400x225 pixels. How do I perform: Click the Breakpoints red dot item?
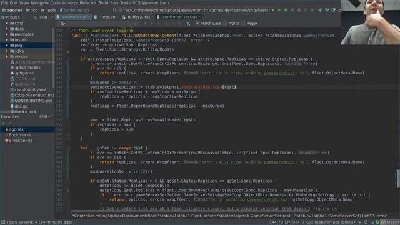pos(19,141)
